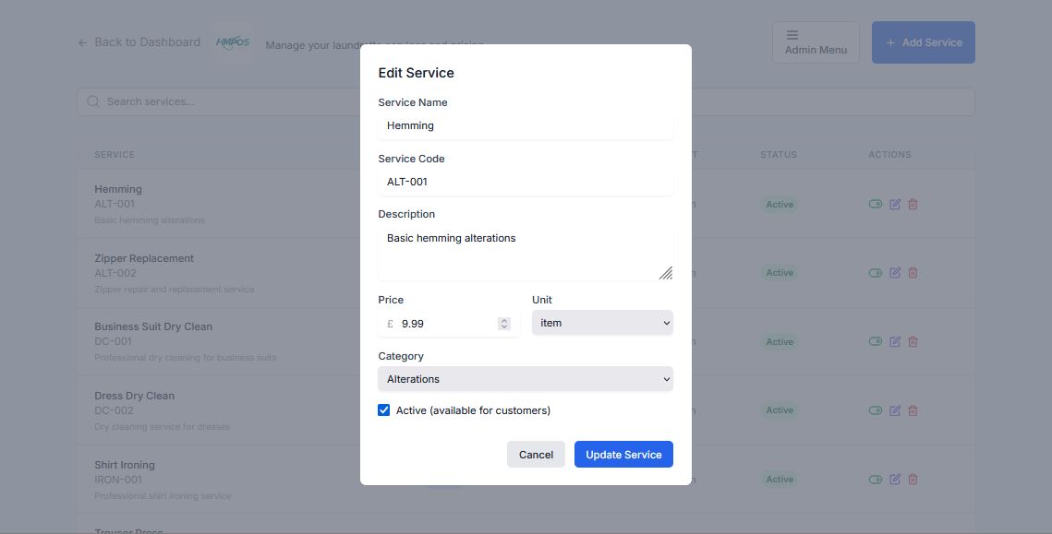The width and height of the screenshot is (1052, 534).
Task: Click the Active status badge for Hemming
Action: [x=780, y=205]
